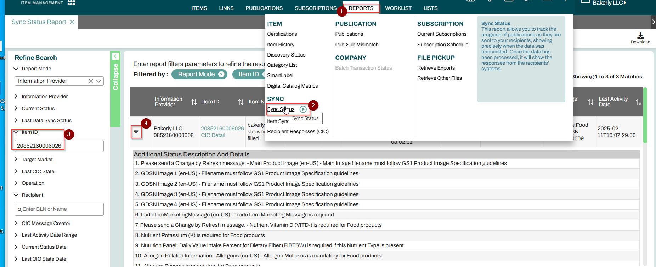
Task: Sort by Information Provider column arrows
Action: pyautogui.click(x=194, y=102)
